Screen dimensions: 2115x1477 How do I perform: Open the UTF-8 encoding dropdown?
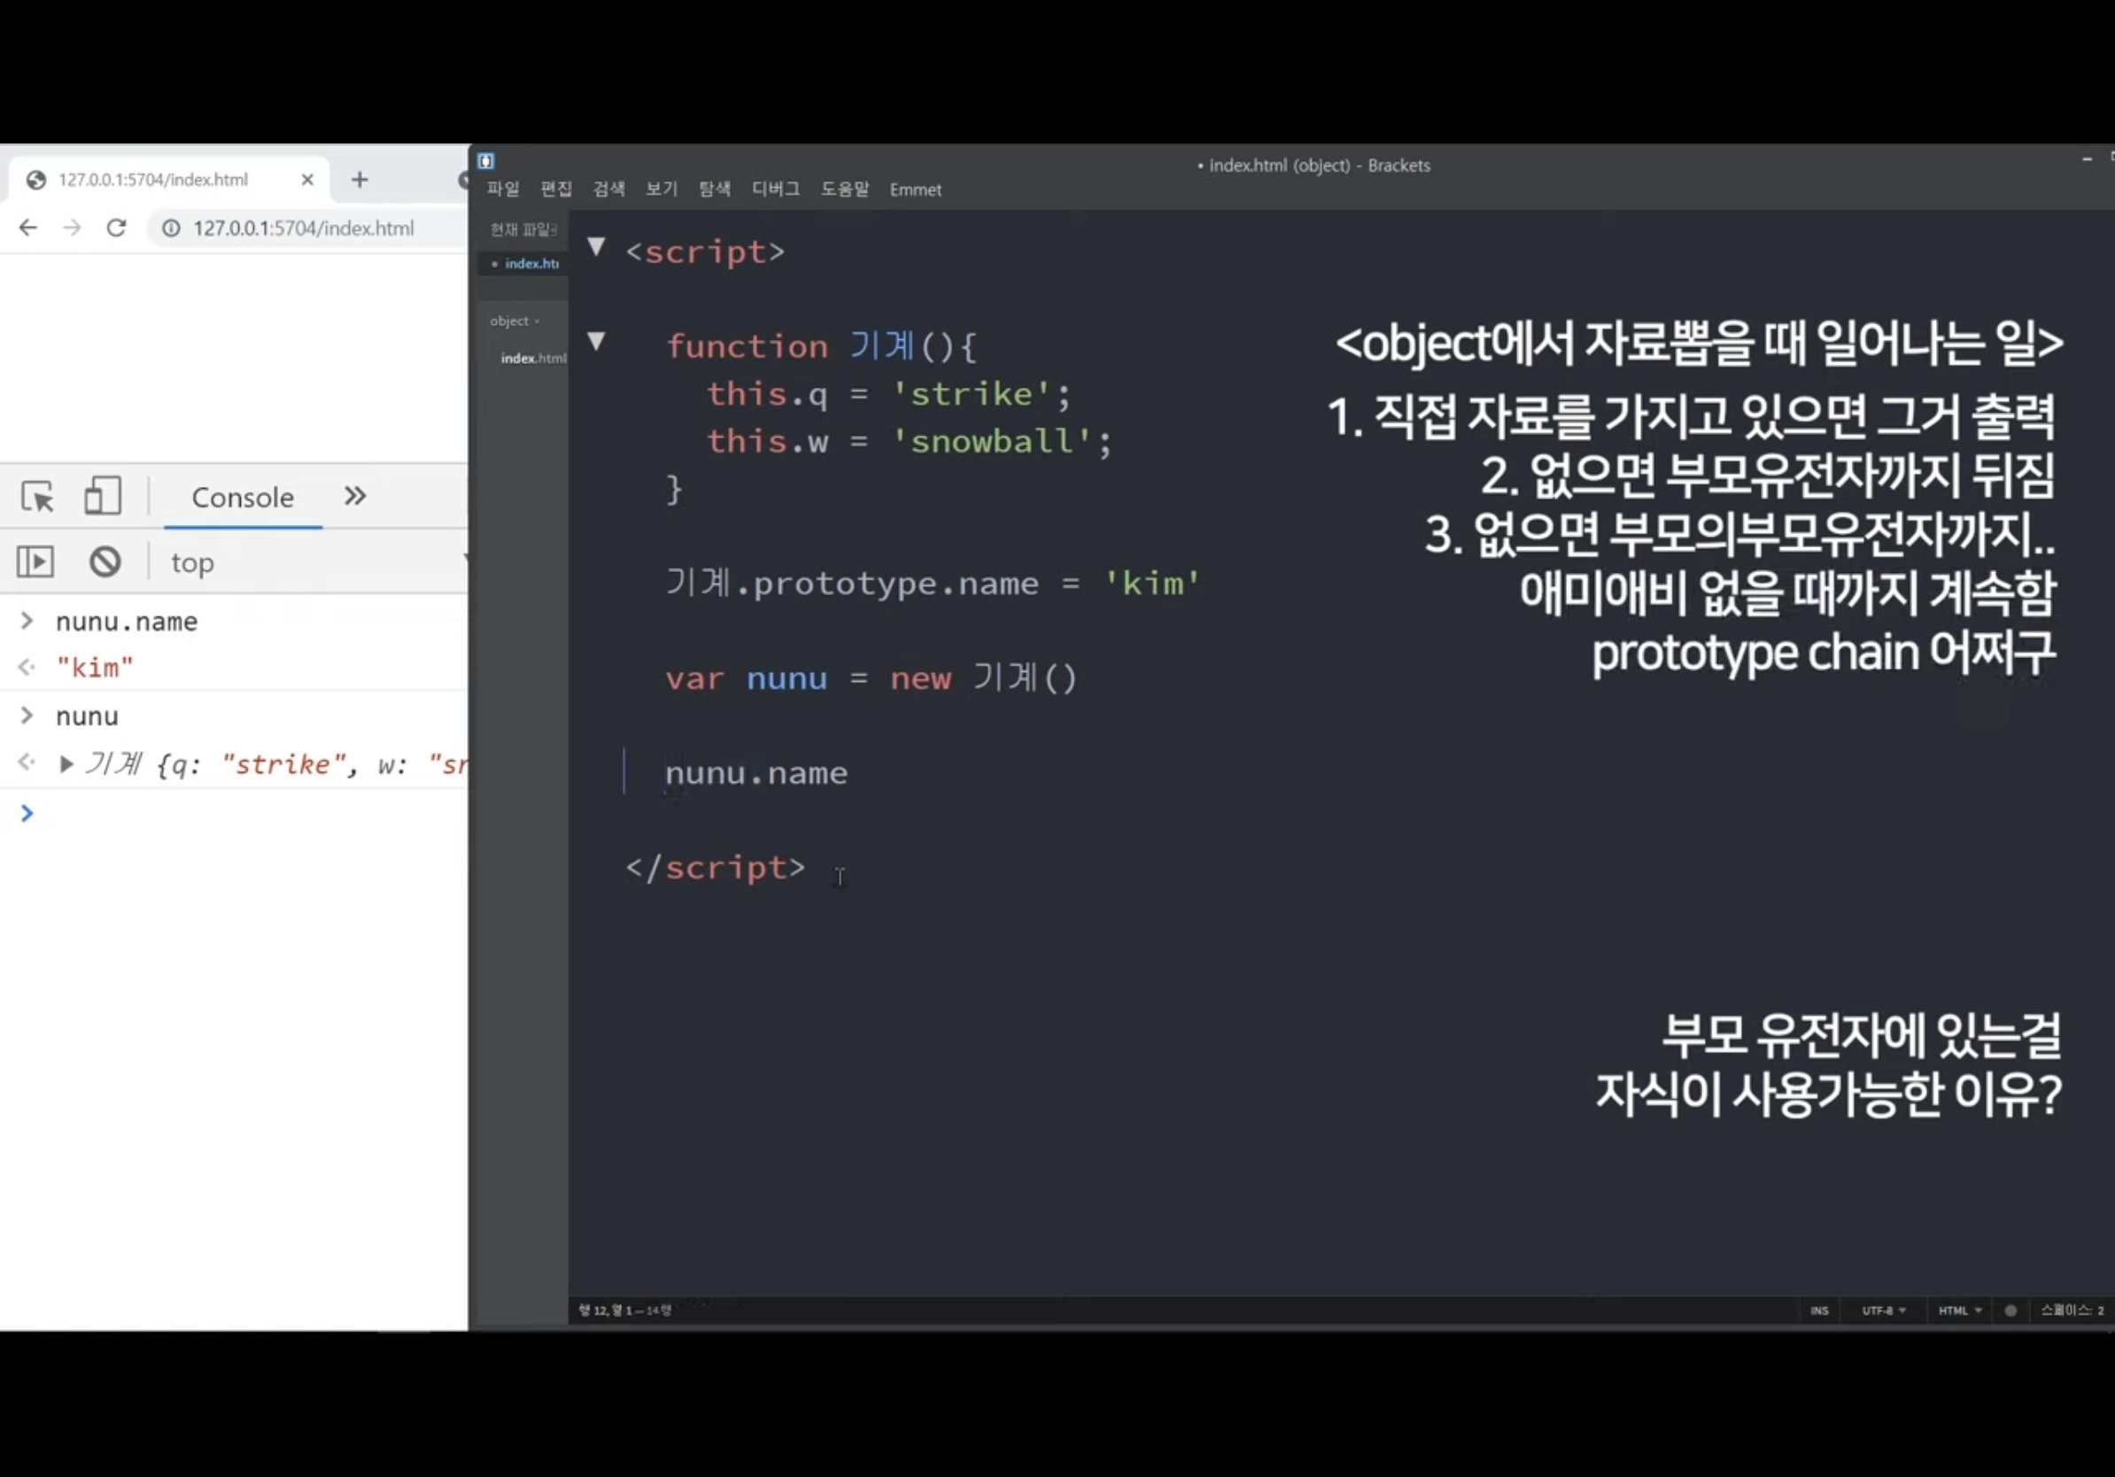[x=1883, y=1311]
